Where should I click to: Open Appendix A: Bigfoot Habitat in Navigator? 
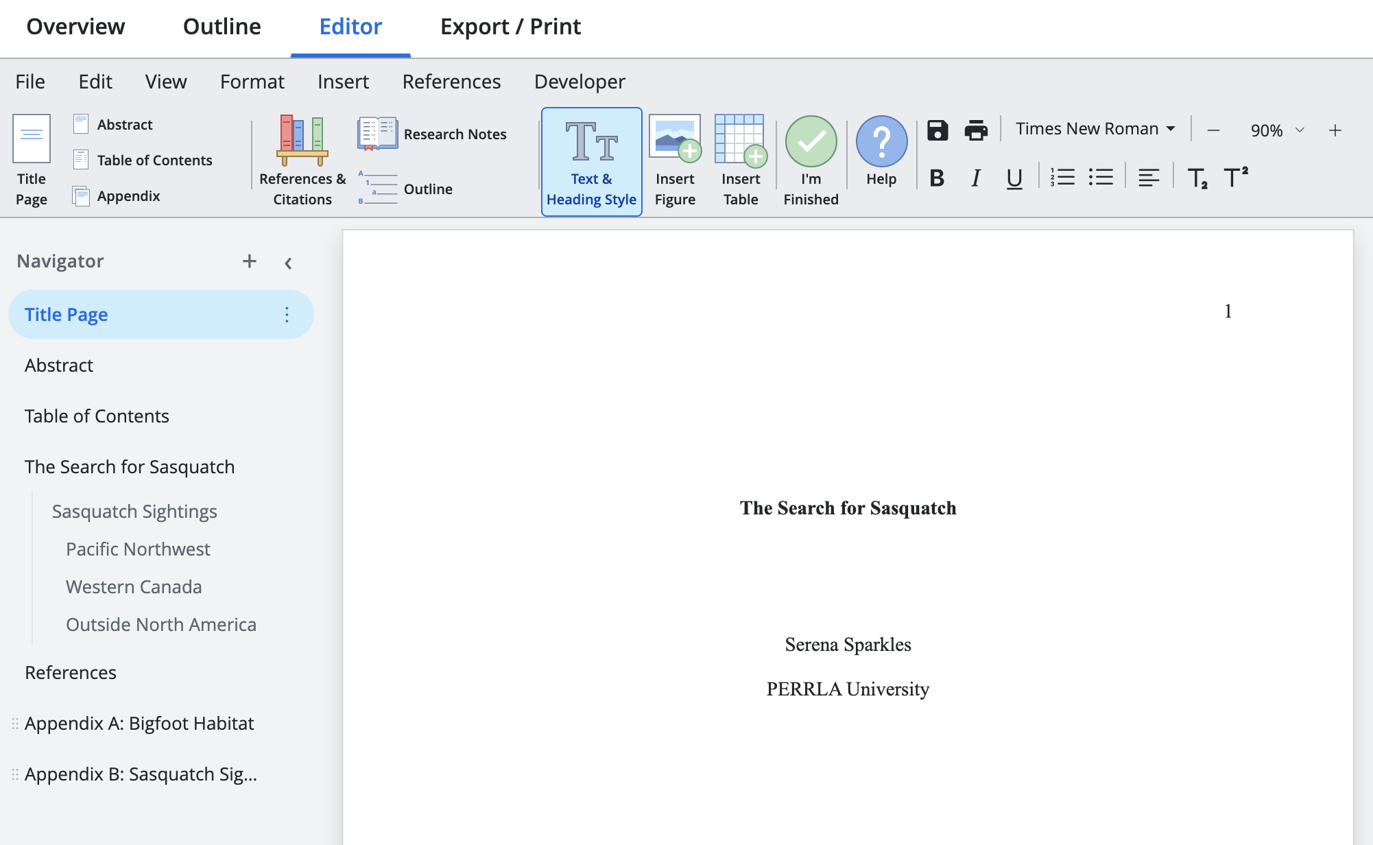click(x=139, y=724)
